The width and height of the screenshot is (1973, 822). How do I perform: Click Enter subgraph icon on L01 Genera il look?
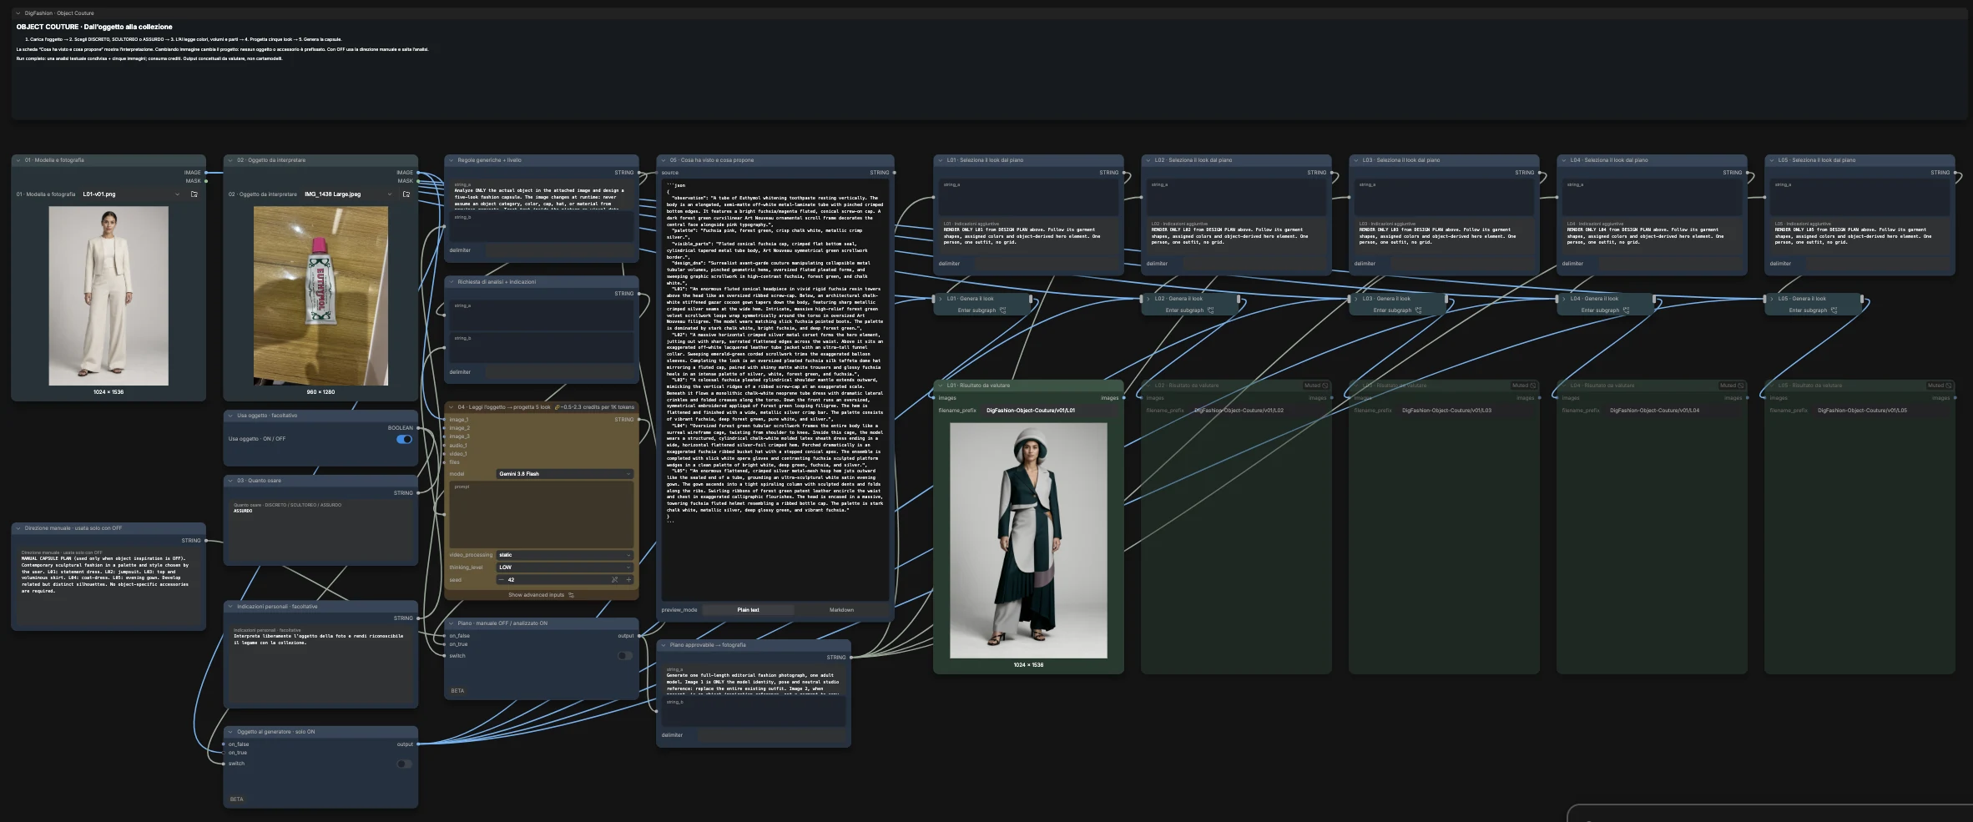(x=1003, y=310)
